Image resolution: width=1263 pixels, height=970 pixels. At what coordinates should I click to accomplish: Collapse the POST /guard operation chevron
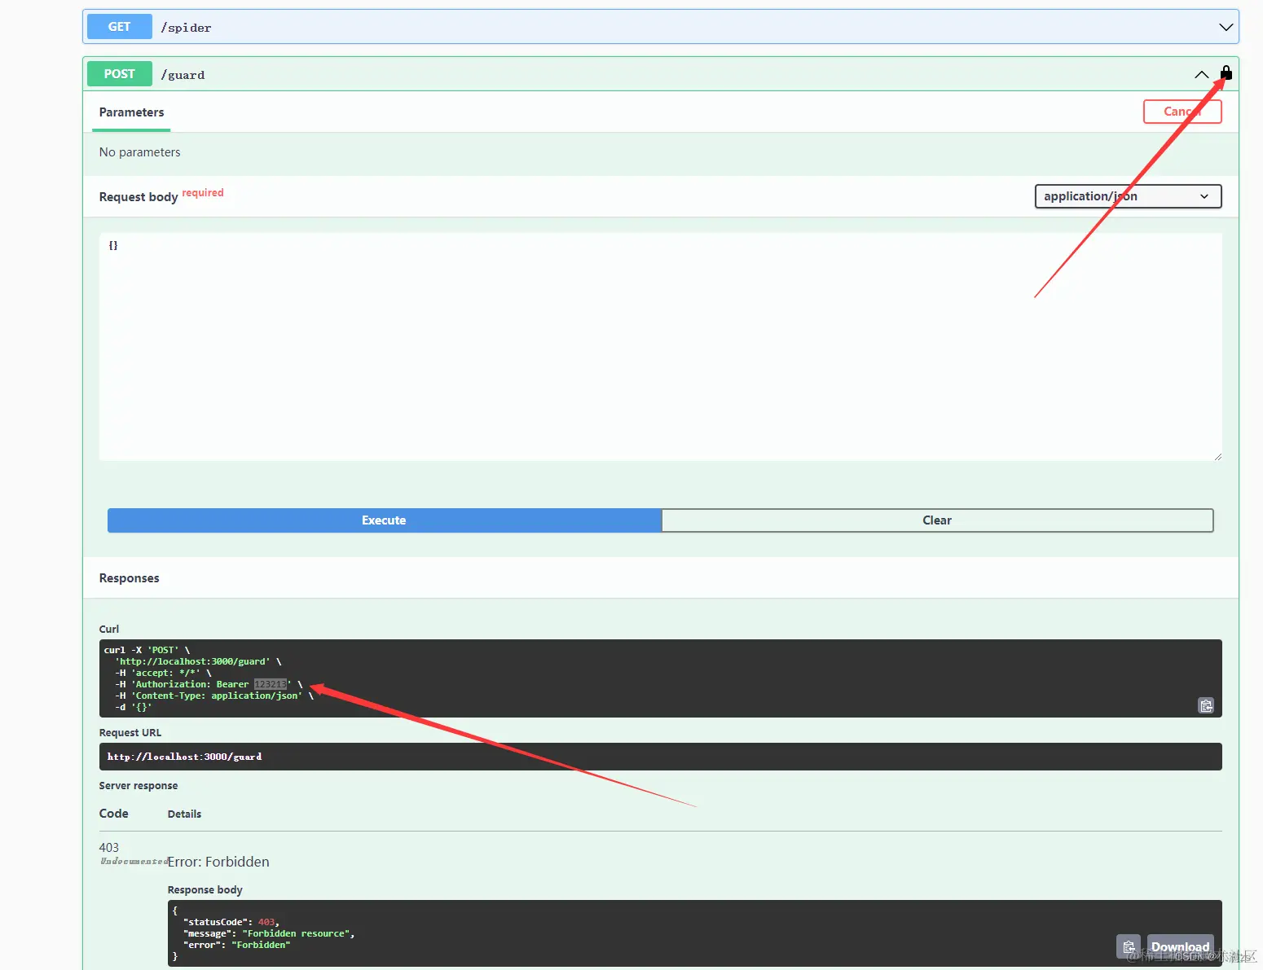1201,74
